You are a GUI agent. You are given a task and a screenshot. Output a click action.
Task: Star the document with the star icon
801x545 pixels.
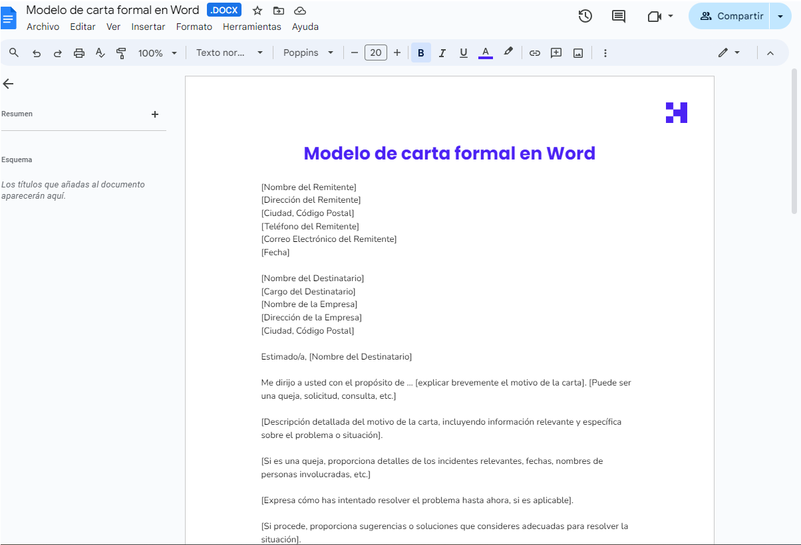pyautogui.click(x=257, y=11)
